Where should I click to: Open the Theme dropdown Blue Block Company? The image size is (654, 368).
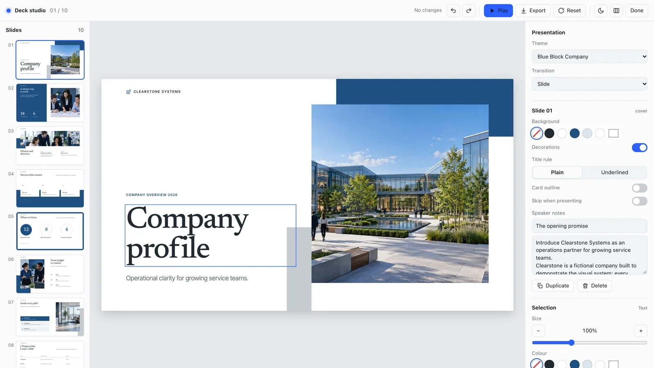click(589, 57)
